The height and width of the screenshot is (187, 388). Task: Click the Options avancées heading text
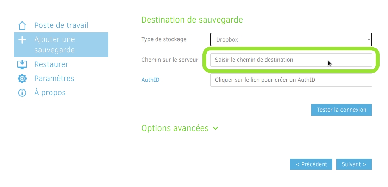(x=175, y=128)
